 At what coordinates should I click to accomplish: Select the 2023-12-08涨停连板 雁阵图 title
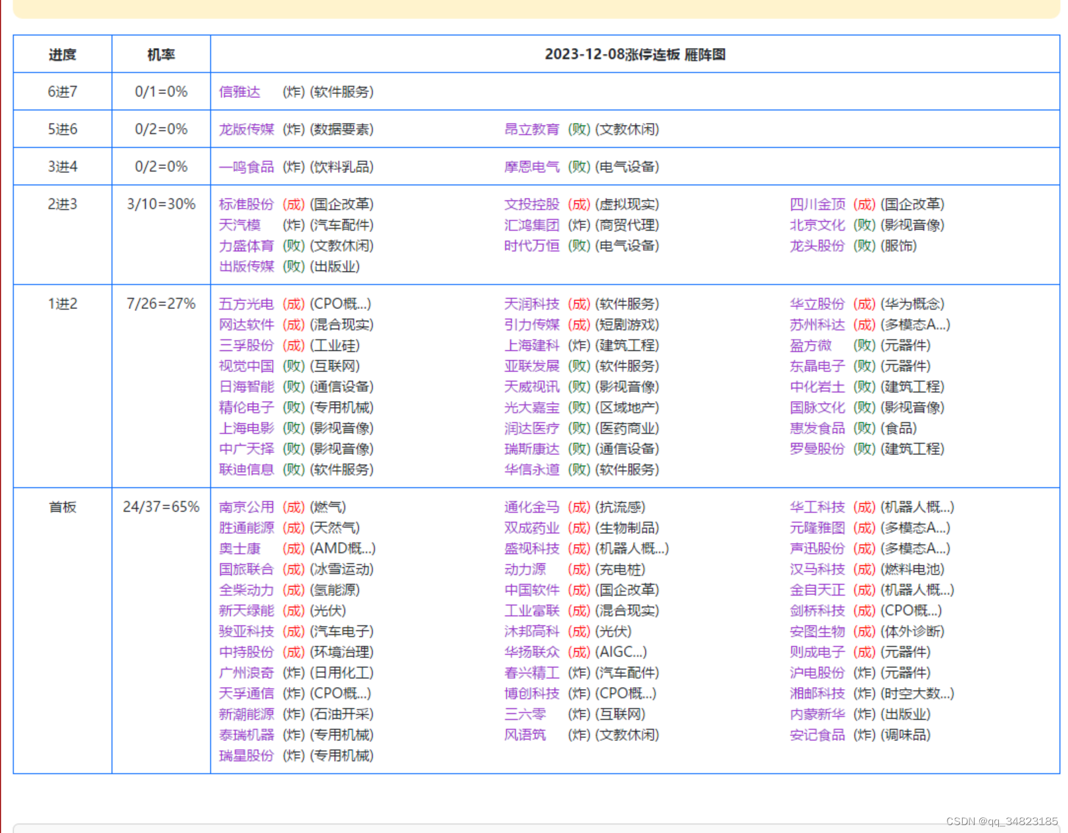pos(635,55)
